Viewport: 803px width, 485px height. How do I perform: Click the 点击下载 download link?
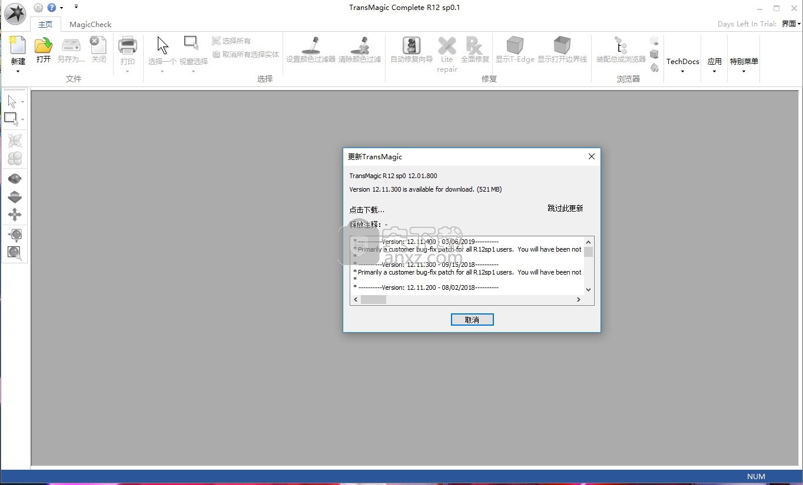coord(367,210)
